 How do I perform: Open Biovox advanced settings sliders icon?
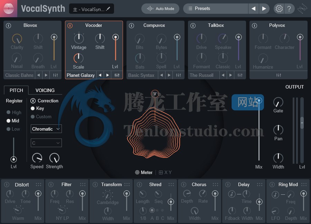point(56,75)
